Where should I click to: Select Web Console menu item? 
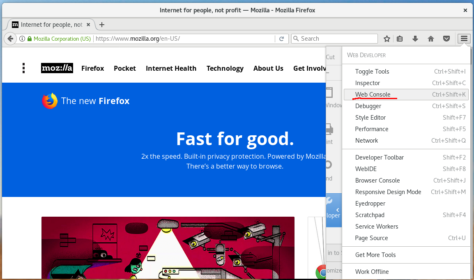point(373,95)
